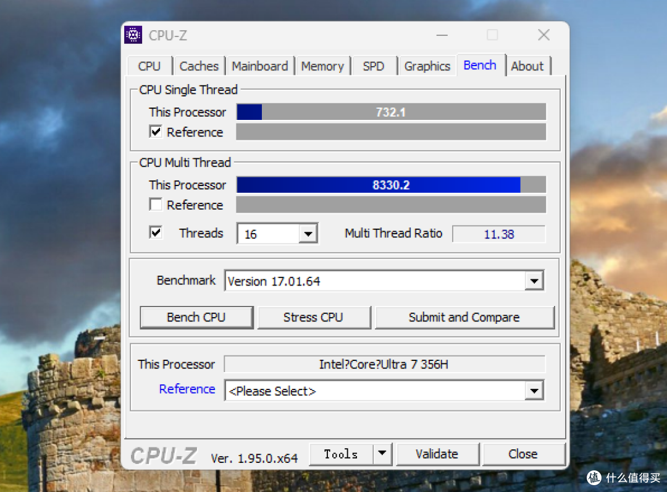
Task: Select the Bench tab
Action: [x=480, y=65]
